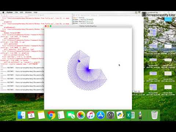Close the Python Turtle Graphics window

[x=46, y=26]
